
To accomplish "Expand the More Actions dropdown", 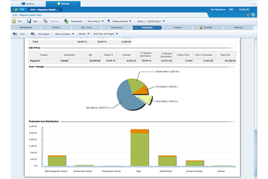I will [x=95, y=21].
